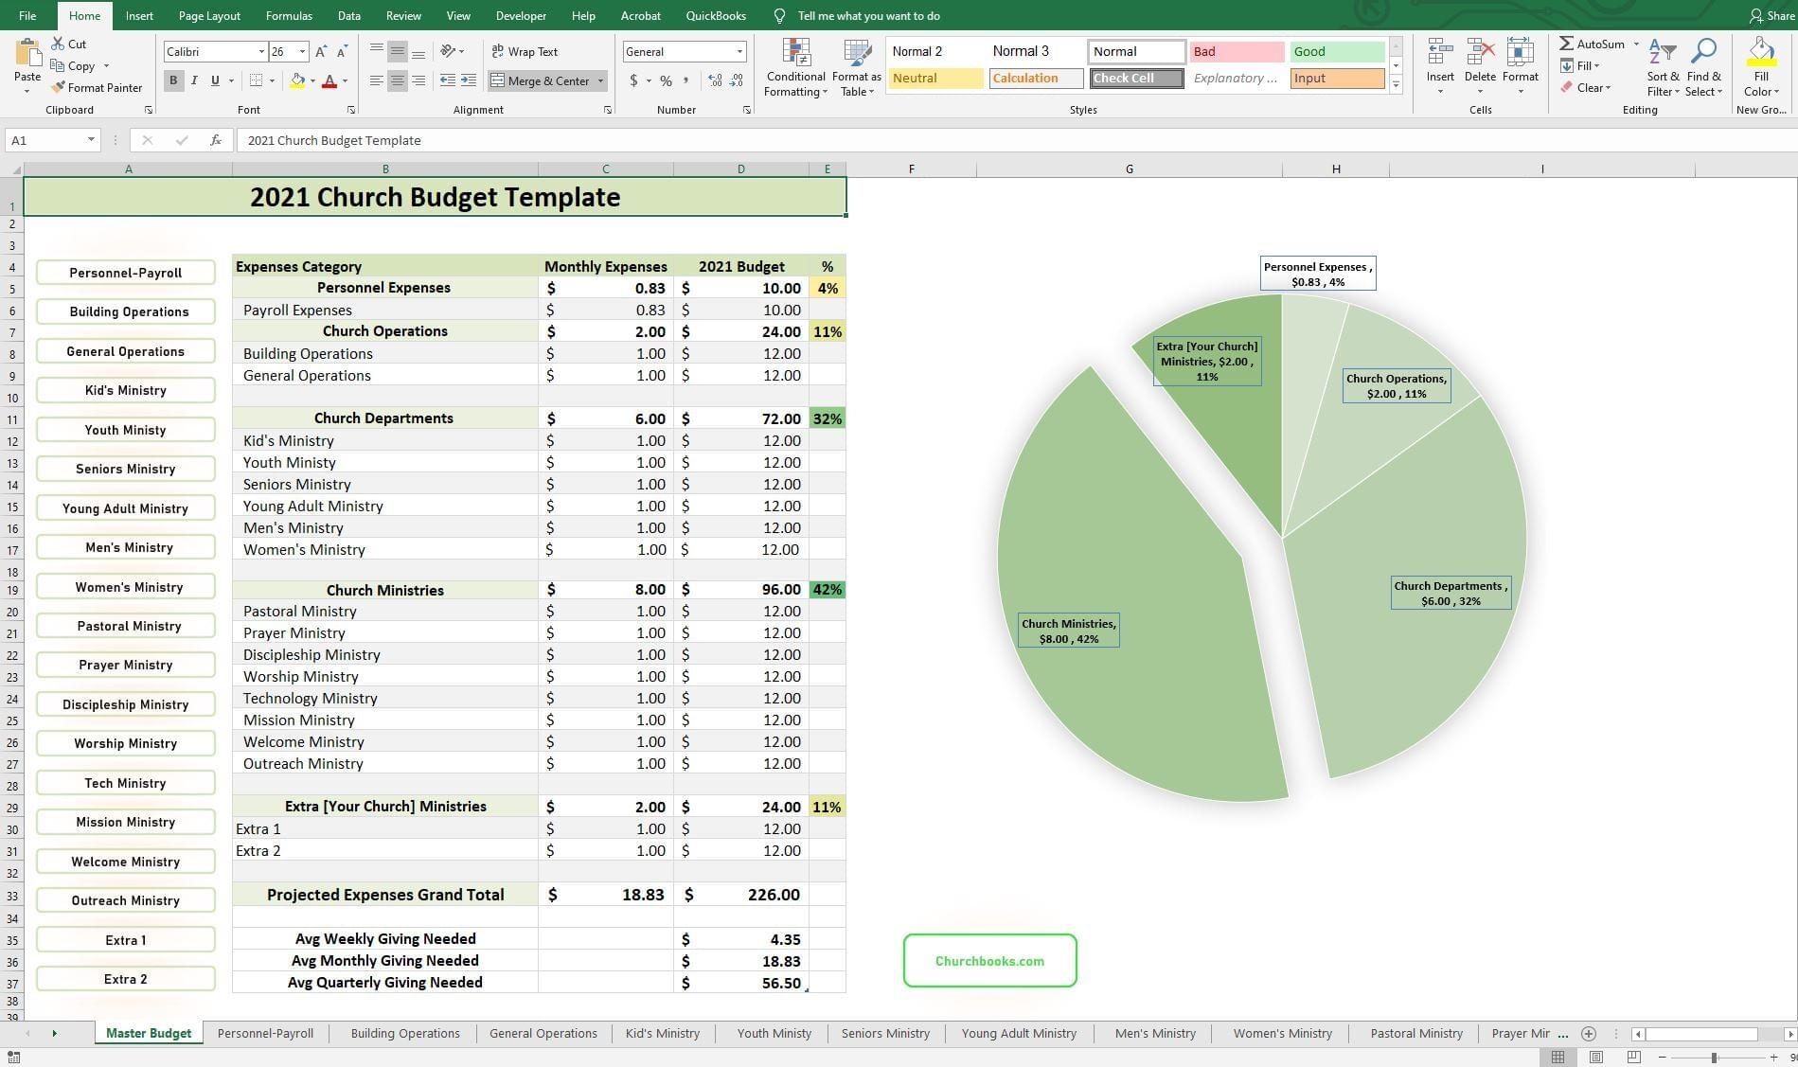
Task: Select the Format Painter tool
Action: coord(98,87)
